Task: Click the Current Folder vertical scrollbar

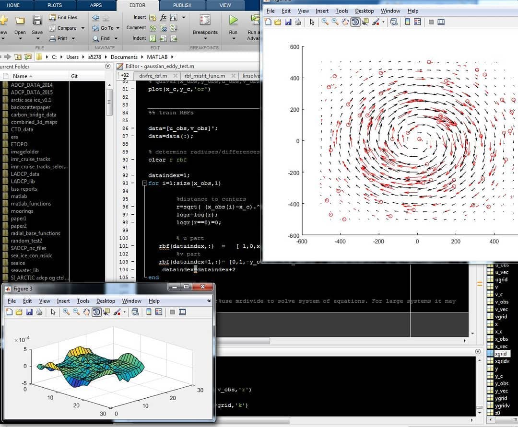Action: point(109,102)
